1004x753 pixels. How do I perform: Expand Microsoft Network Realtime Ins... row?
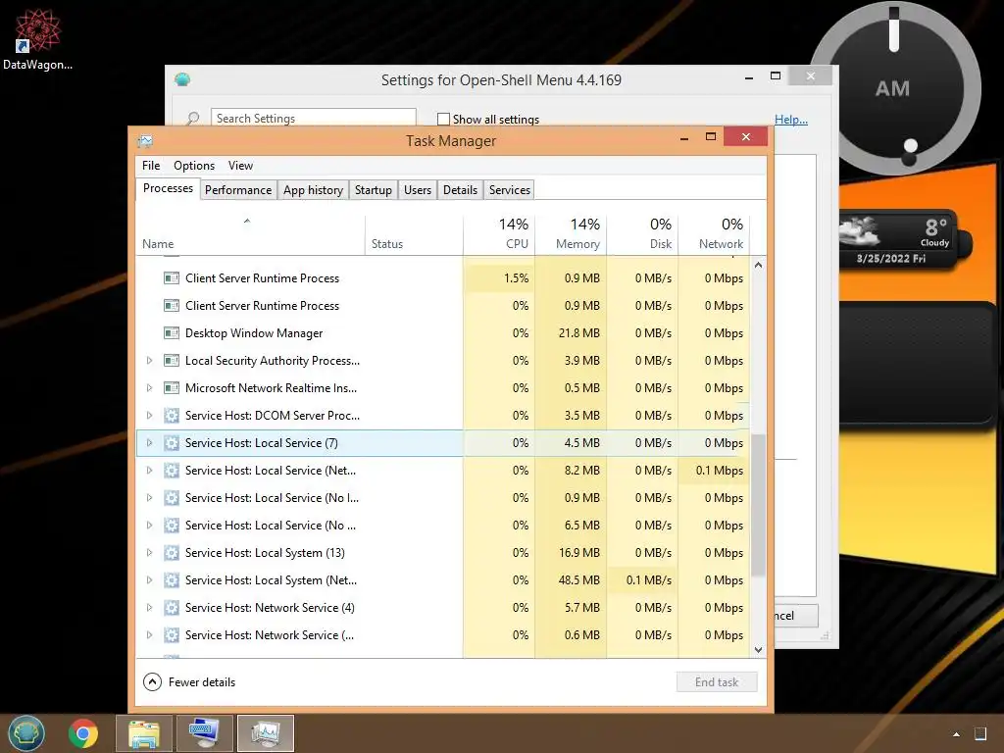(149, 388)
